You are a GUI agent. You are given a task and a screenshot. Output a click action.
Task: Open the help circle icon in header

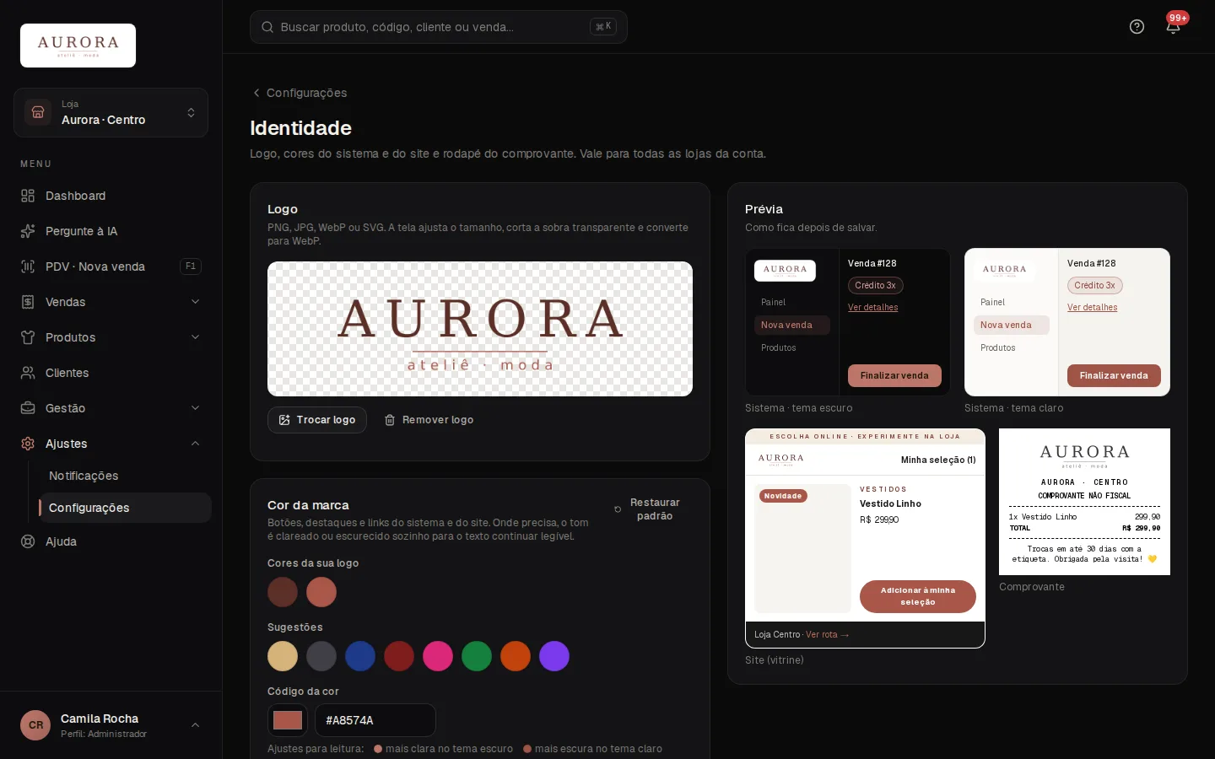(1137, 27)
